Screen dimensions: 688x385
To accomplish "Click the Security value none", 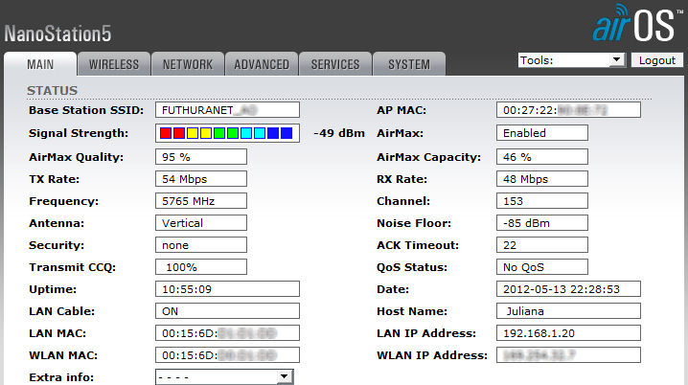I will tap(201, 244).
